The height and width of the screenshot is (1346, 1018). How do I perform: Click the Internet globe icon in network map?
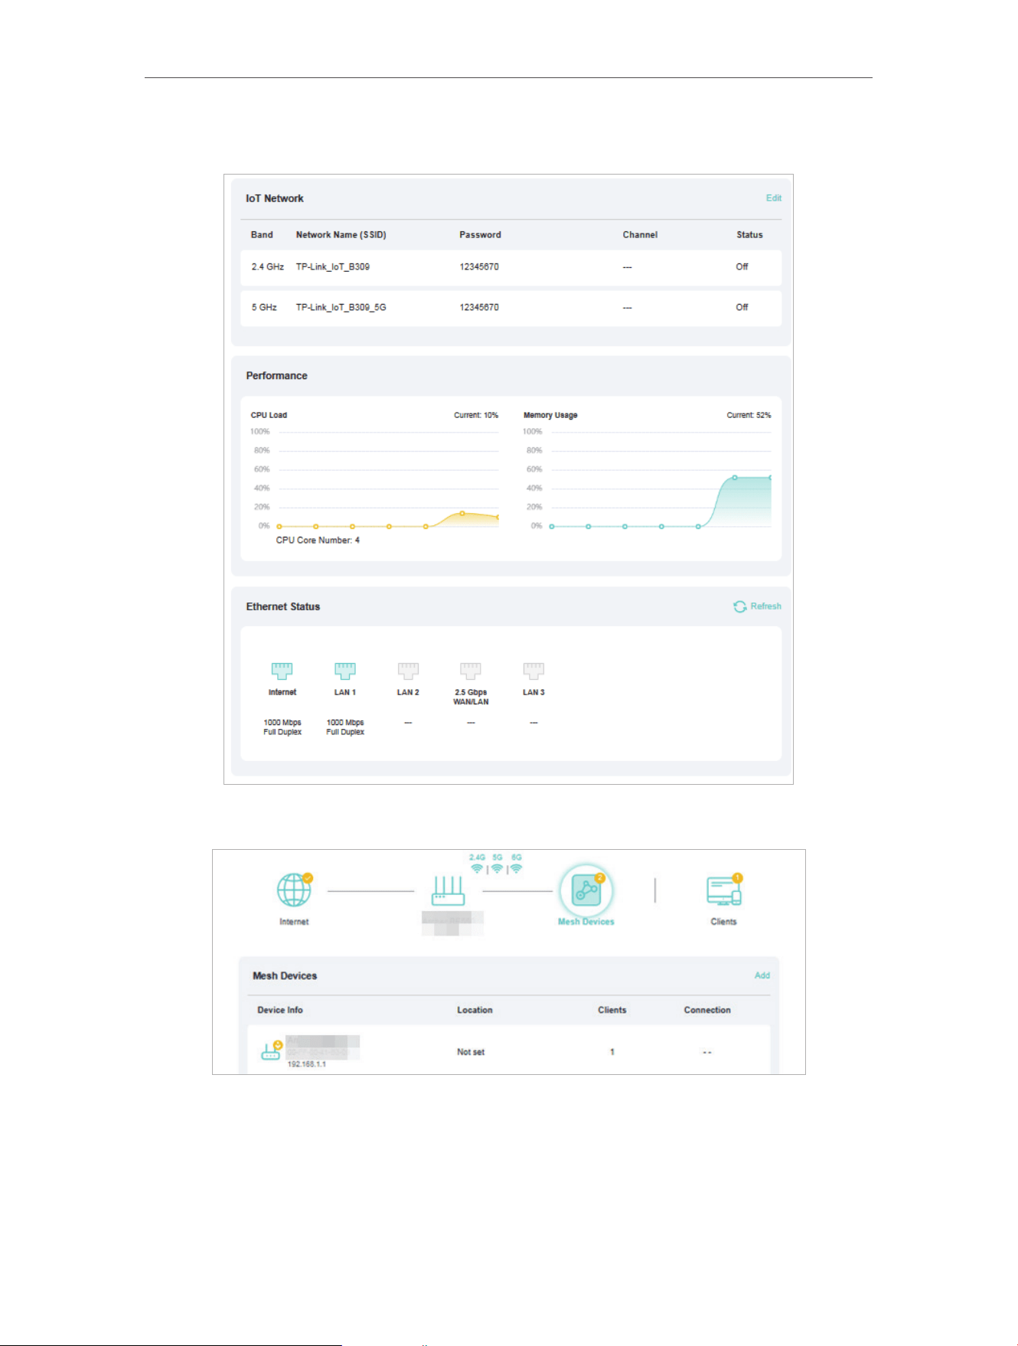click(294, 890)
